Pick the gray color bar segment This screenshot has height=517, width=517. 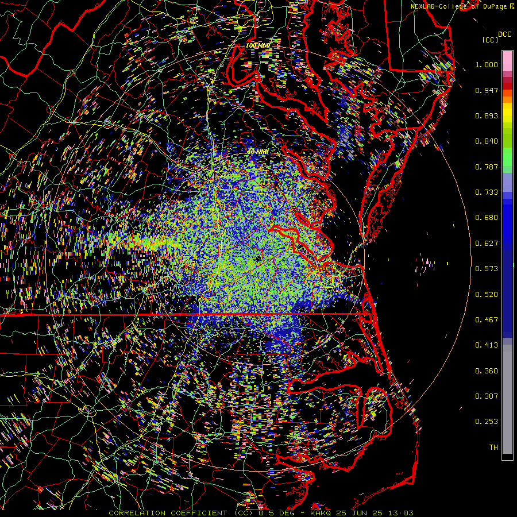(x=507, y=399)
